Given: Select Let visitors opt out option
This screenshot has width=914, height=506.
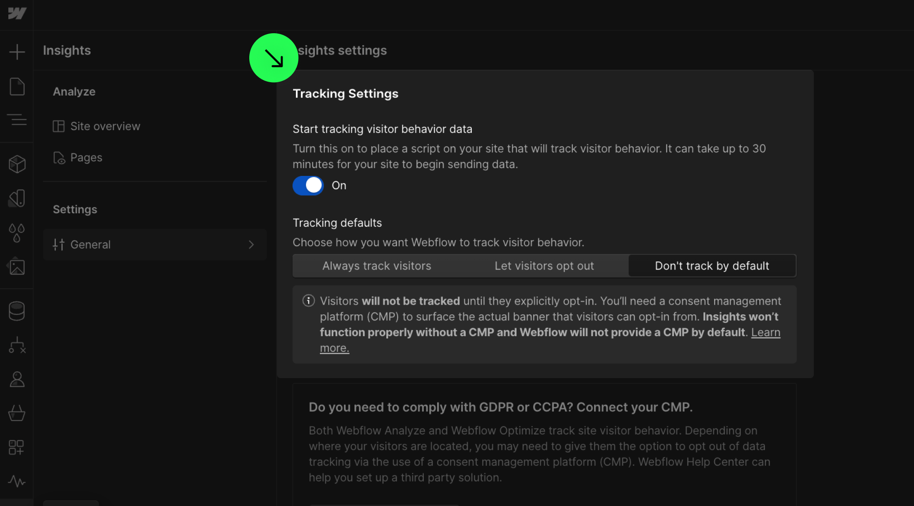Looking at the screenshot, I should point(544,266).
